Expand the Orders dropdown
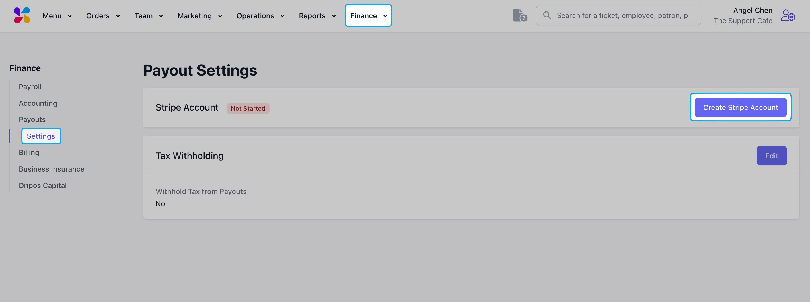 pos(103,16)
